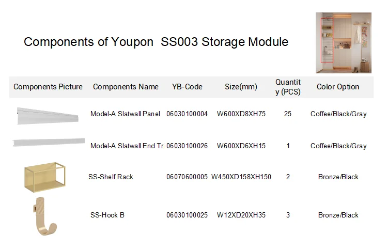Click the Color Option column header
This screenshot has height=250, width=387.
click(338, 87)
